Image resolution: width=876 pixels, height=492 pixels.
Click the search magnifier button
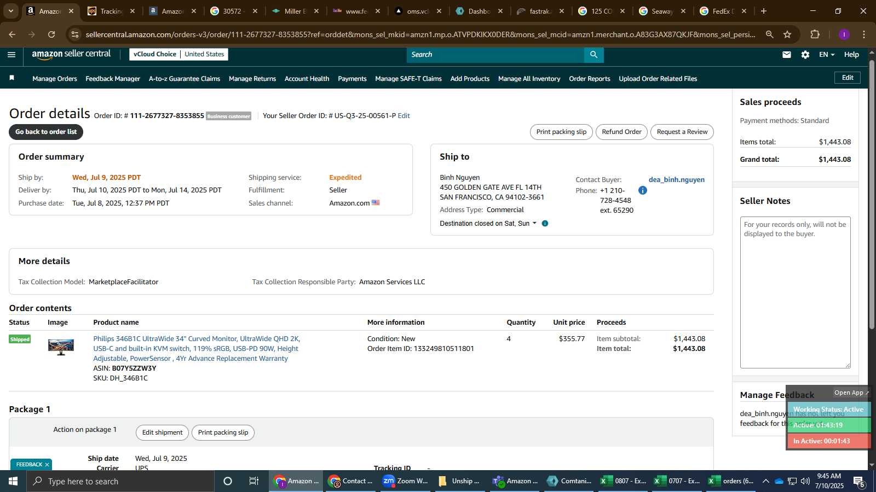coord(594,55)
